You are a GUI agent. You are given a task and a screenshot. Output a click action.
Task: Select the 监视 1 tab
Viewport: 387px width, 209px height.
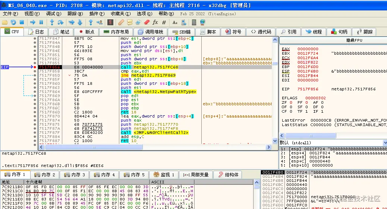point(164,174)
